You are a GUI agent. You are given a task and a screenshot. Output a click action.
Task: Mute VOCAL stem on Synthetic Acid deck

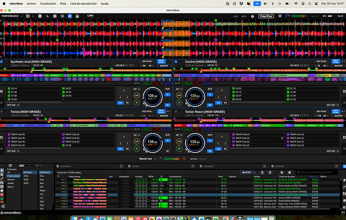(146, 83)
